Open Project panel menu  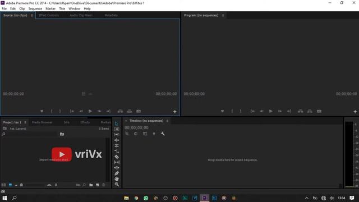pos(25,122)
